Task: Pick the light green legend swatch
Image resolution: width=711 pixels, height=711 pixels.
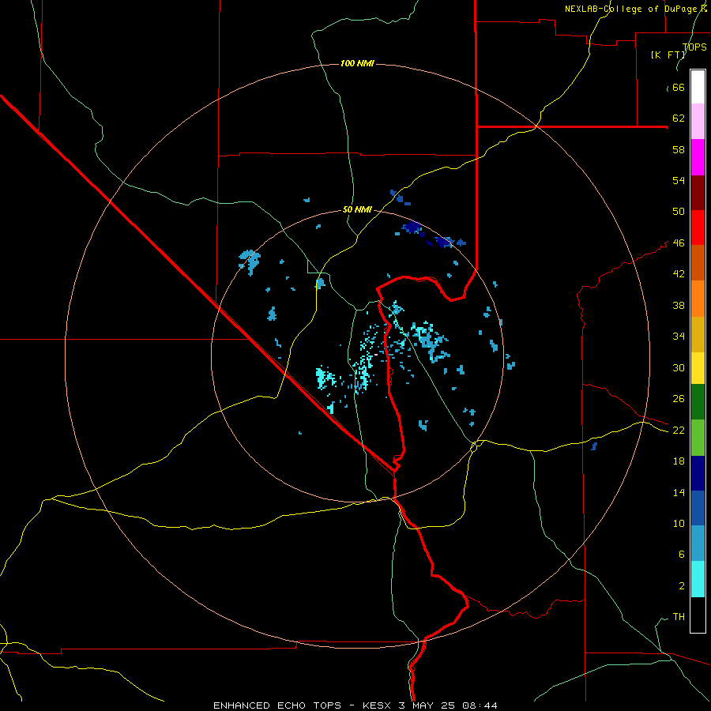Action: (x=698, y=438)
